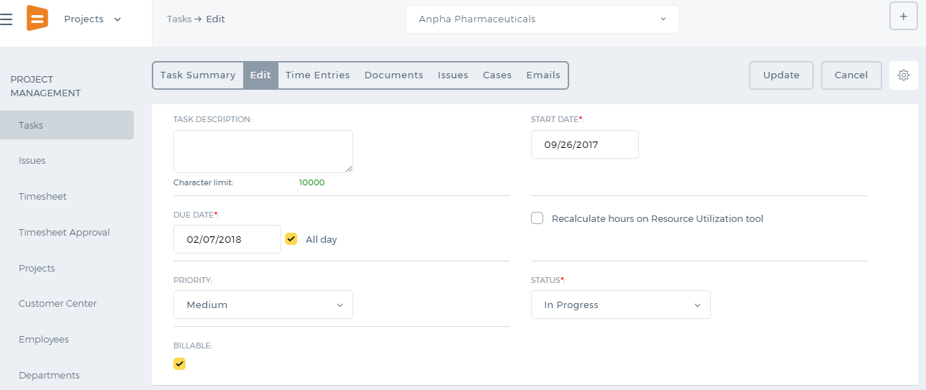Click the Cancel button
Screen dimensions: 926x390
tap(851, 75)
